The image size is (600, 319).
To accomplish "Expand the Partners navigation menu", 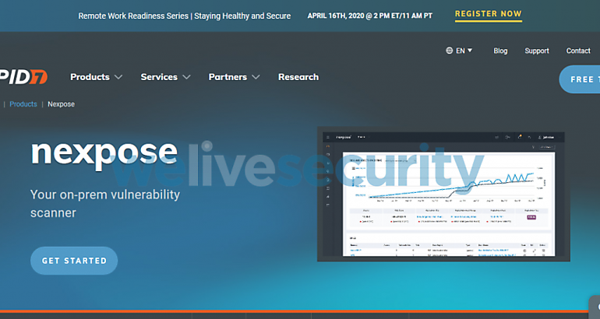I will (235, 77).
